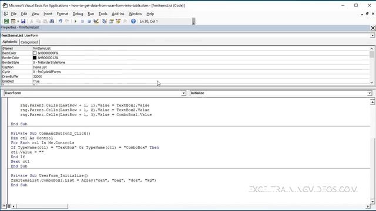
Task: Undo the last action via the toolbar
Action: click(61, 21)
